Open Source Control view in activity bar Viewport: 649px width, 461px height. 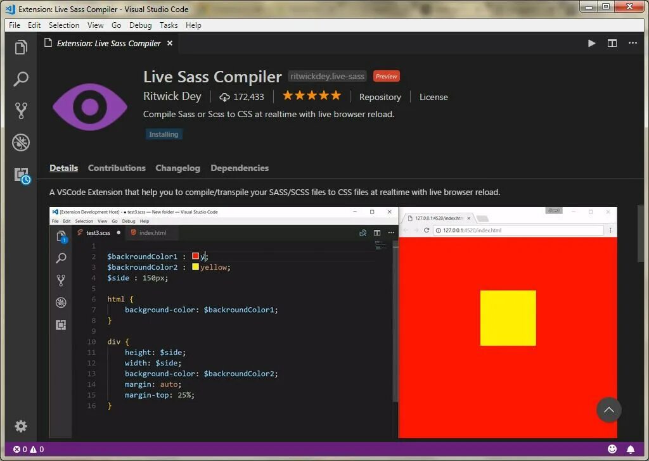pos(21,110)
